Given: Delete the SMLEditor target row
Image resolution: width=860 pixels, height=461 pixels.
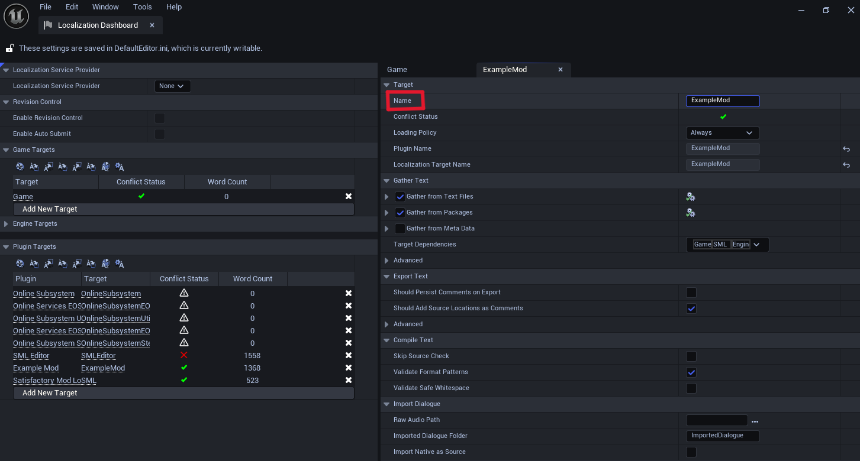Looking at the screenshot, I should coord(349,355).
